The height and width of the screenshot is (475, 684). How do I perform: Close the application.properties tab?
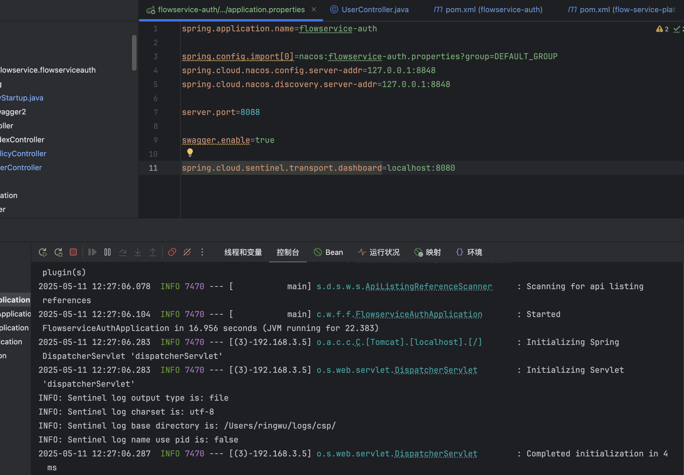click(x=314, y=10)
